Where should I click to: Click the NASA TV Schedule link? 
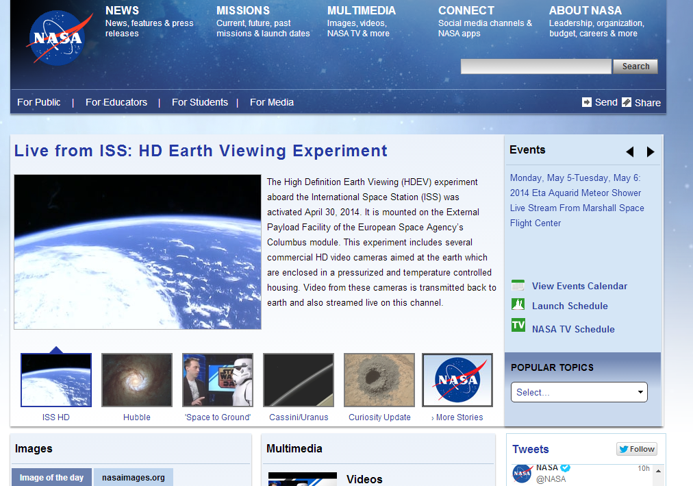pyautogui.click(x=573, y=329)
